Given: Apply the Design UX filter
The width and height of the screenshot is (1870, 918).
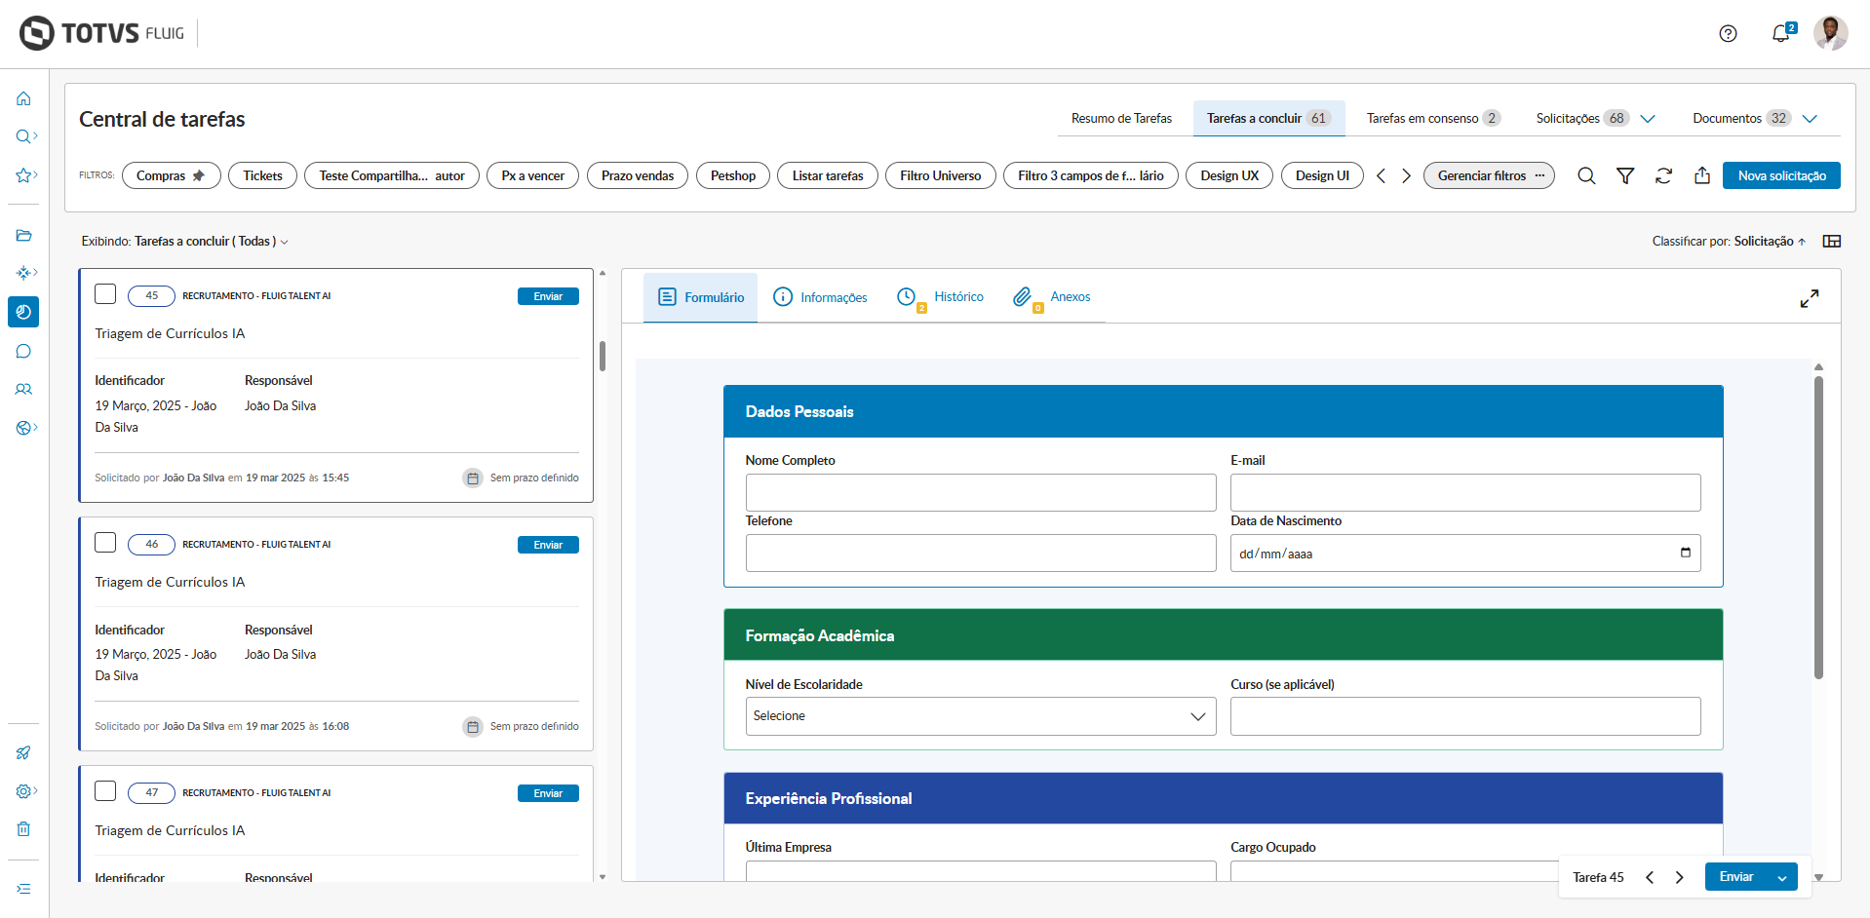Looking at the screenshot, I should pyautogui.click(x=1229, y=175).
